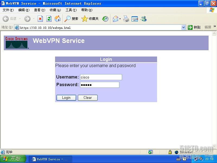Open the 查看(V) View menu
The image size is (217, 163).
click(40, 10)
